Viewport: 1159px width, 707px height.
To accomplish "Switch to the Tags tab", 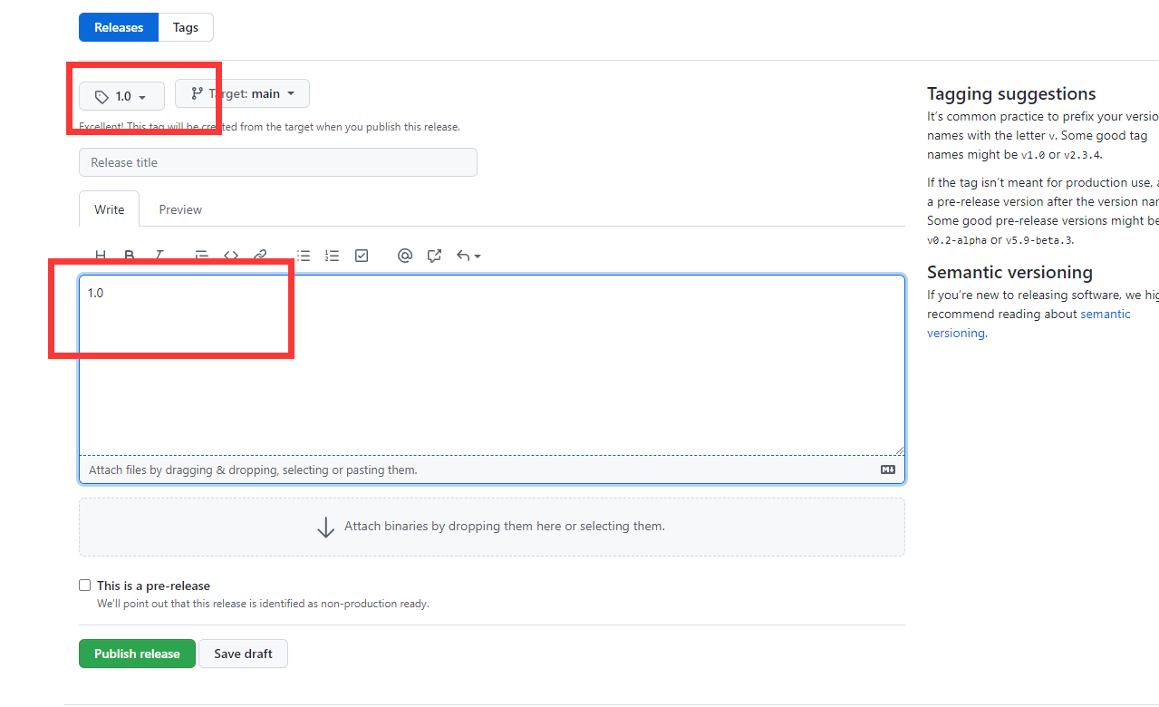I will click(186, 27).
